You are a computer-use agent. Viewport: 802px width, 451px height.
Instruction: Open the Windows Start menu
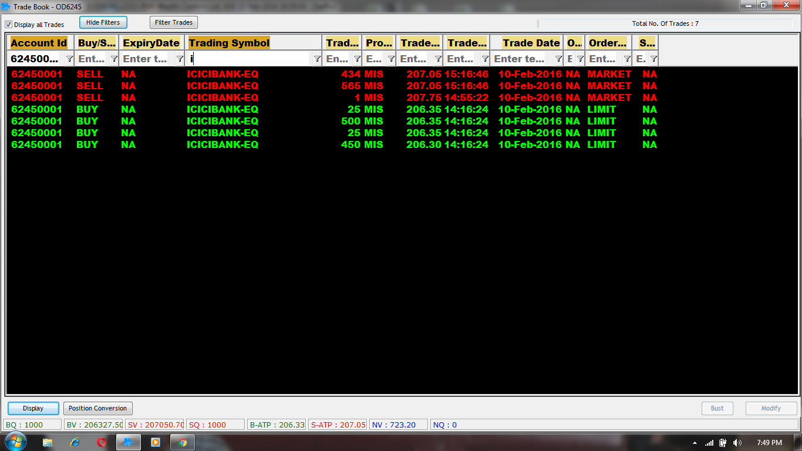(15, 442)
